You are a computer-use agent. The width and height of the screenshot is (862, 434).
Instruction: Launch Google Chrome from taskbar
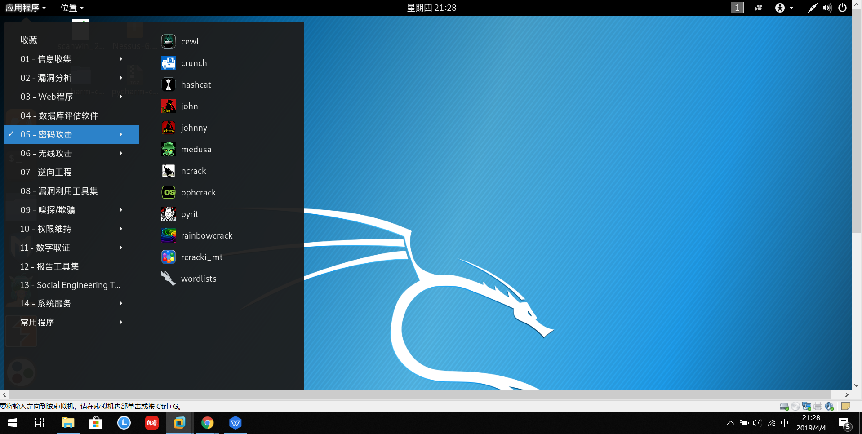(207, 423)
